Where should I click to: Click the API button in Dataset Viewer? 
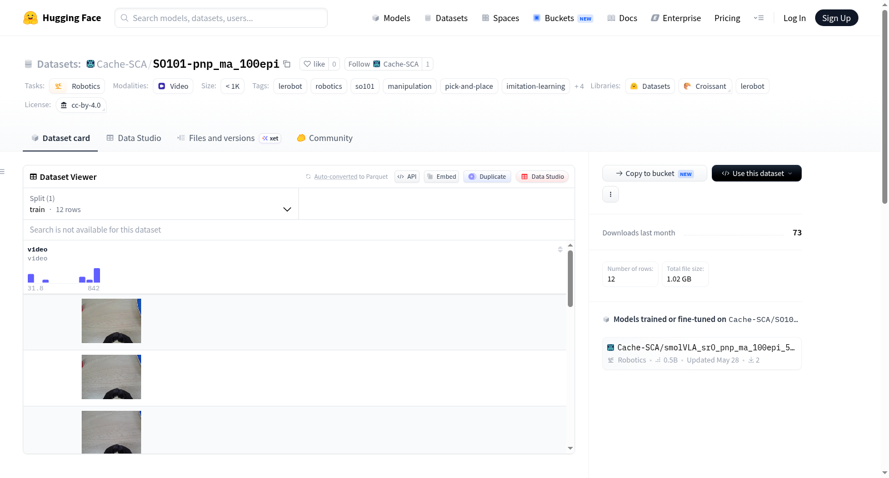(407, 177)
